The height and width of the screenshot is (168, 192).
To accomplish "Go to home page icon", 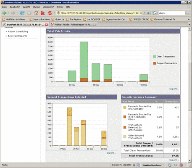I will (36, 13).
